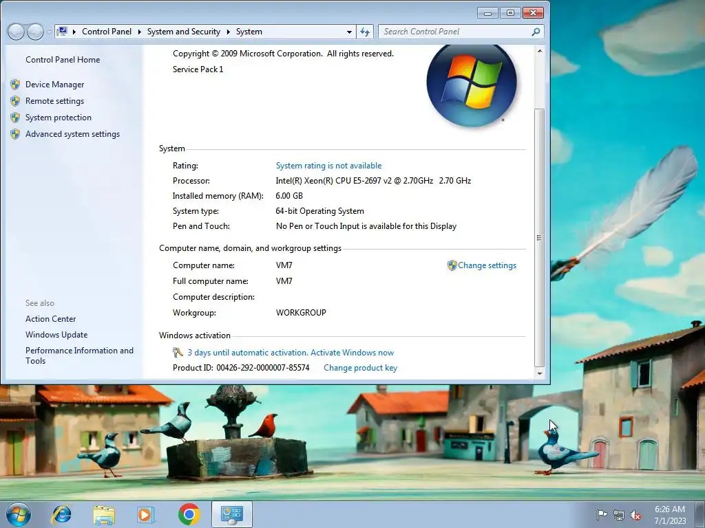Viewport: 705px width, 528px height.
Task: Open Windows Media Player from taskbar
Action: (145, 514)
